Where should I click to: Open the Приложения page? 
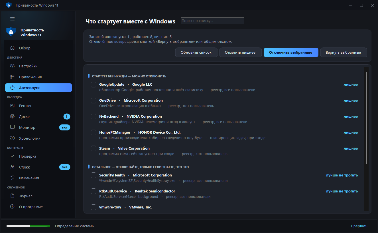[x=38, y=77]
